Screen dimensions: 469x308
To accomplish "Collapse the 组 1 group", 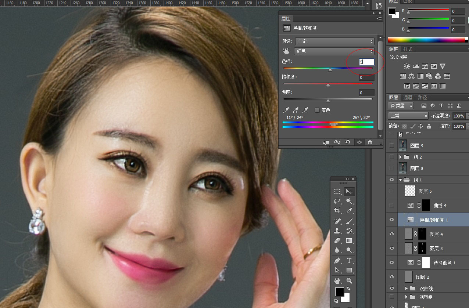I will point(401,180).
